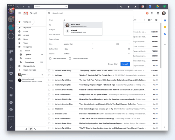Star the Benedict Evans email
Image resolution: width=175 pixels, height=140 pixels.
(x=53, y=114)
